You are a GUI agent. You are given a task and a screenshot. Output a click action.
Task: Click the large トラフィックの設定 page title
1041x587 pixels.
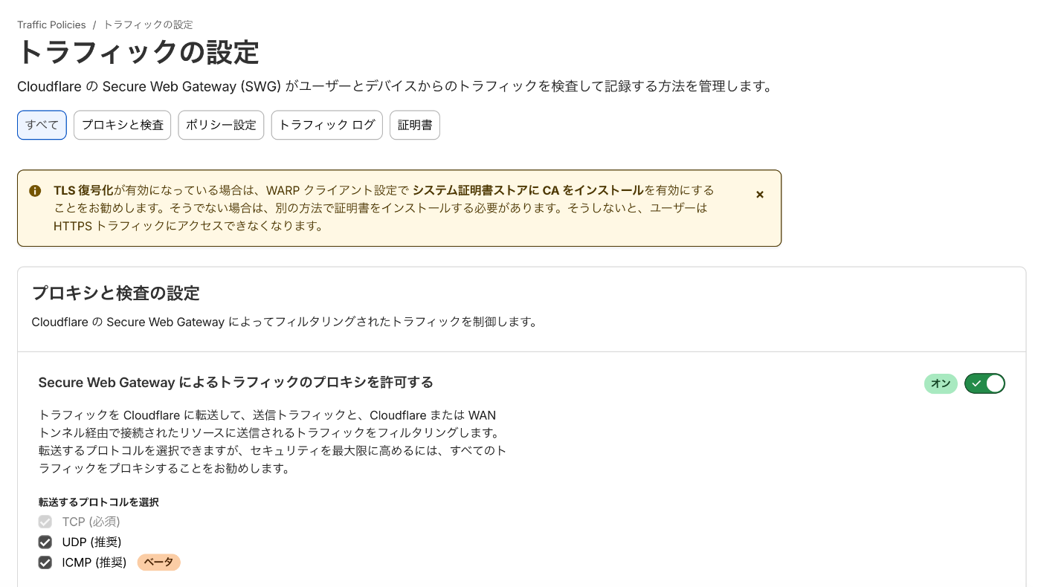(x=138, y=53)
